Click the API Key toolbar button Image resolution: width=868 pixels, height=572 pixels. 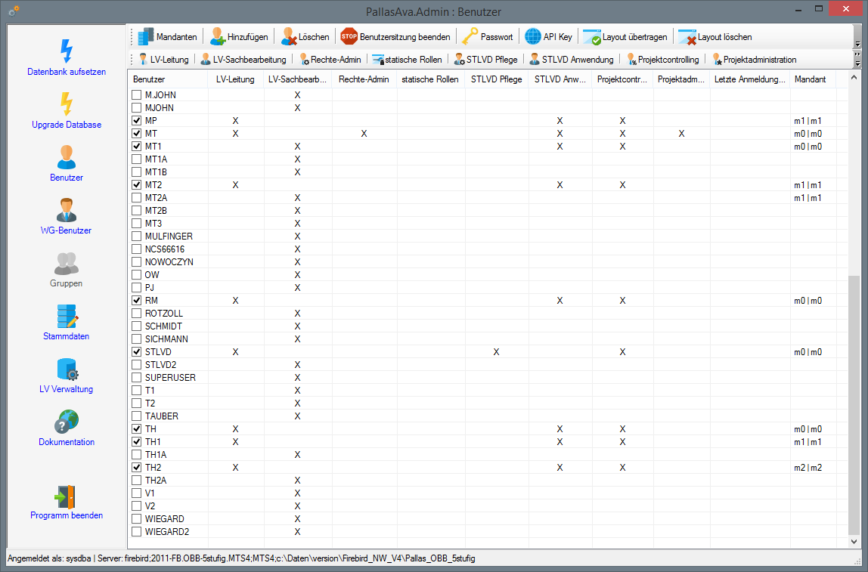click(x=549, y=37)
